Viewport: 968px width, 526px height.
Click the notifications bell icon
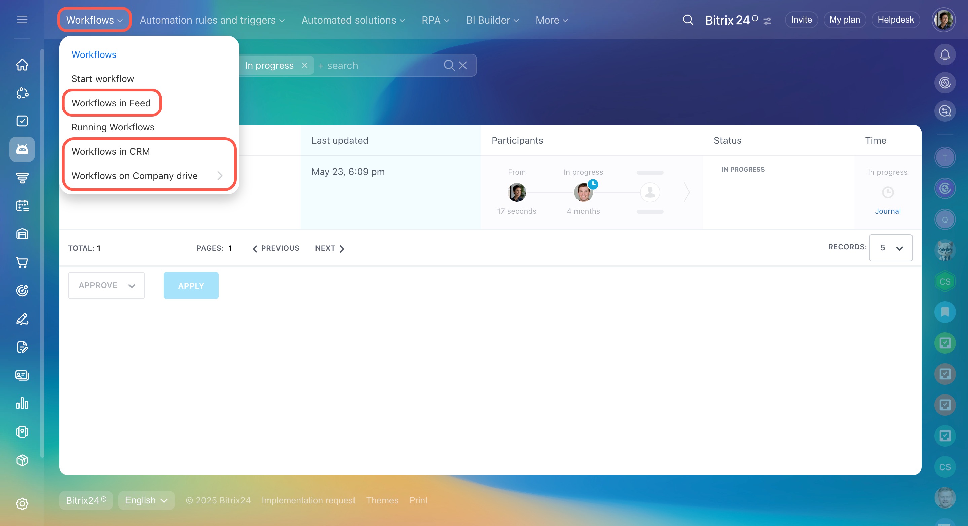(945, 55)
